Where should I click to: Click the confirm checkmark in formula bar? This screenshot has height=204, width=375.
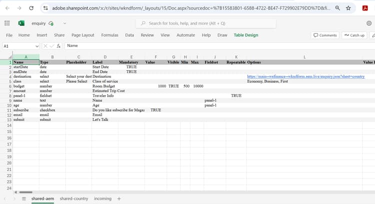pyautogui.click(x=52, y=46)
